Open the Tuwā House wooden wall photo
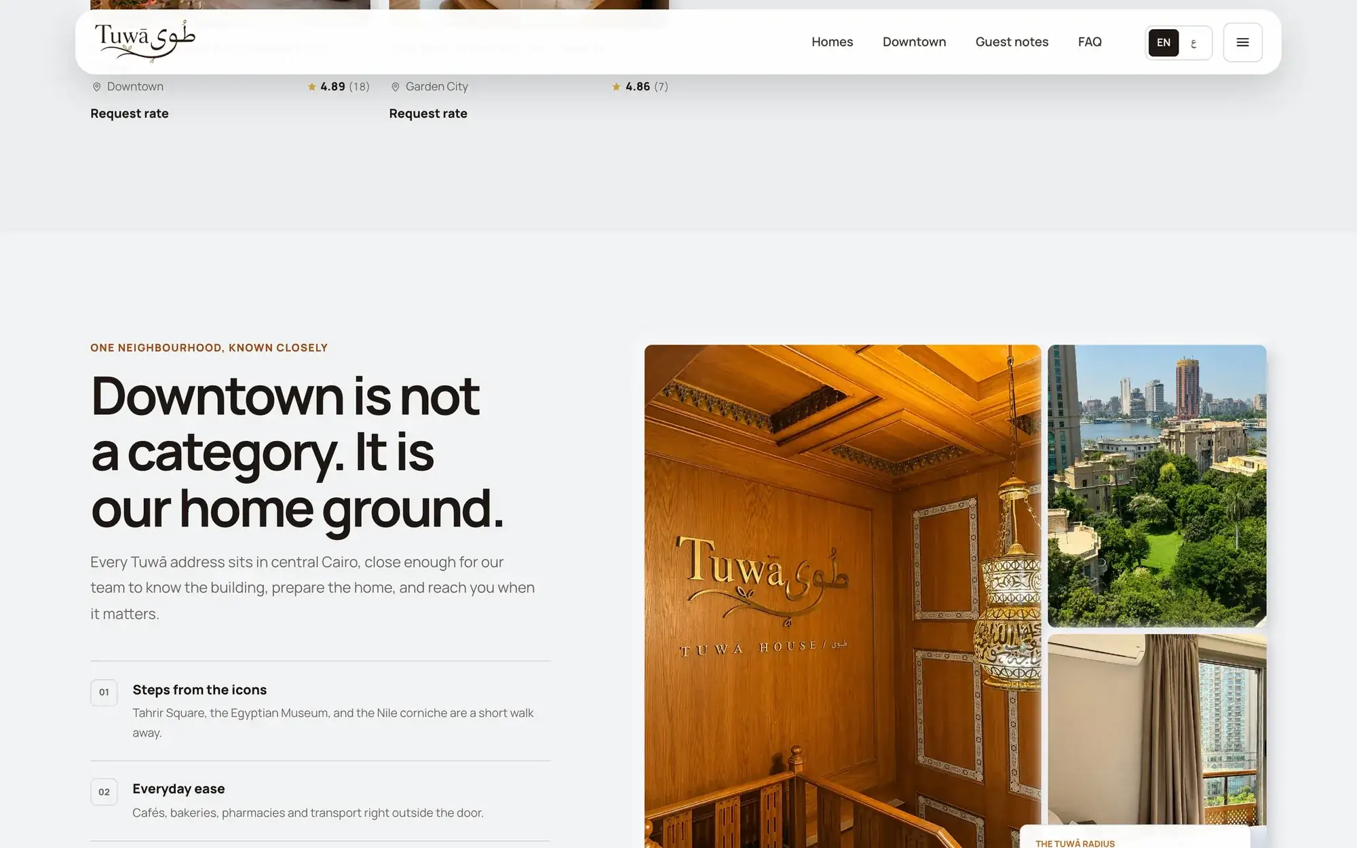This screenshot has width=1357, height=848. coord(842,596)
